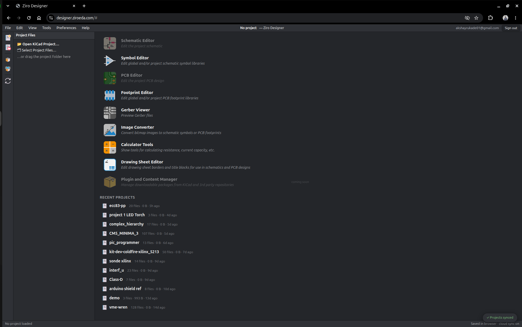Open recent project 'arduino shield ref'

pos(125,289)
